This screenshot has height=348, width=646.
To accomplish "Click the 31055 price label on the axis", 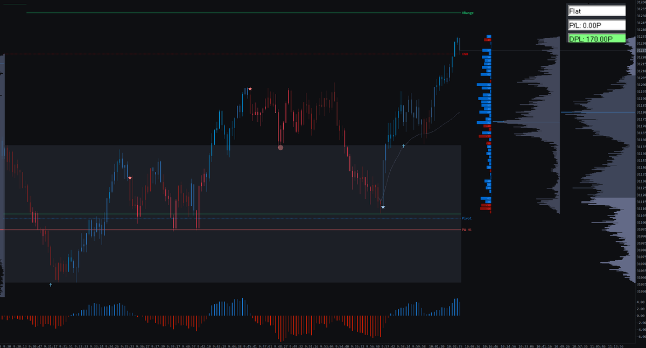I will tap(641, 284).
